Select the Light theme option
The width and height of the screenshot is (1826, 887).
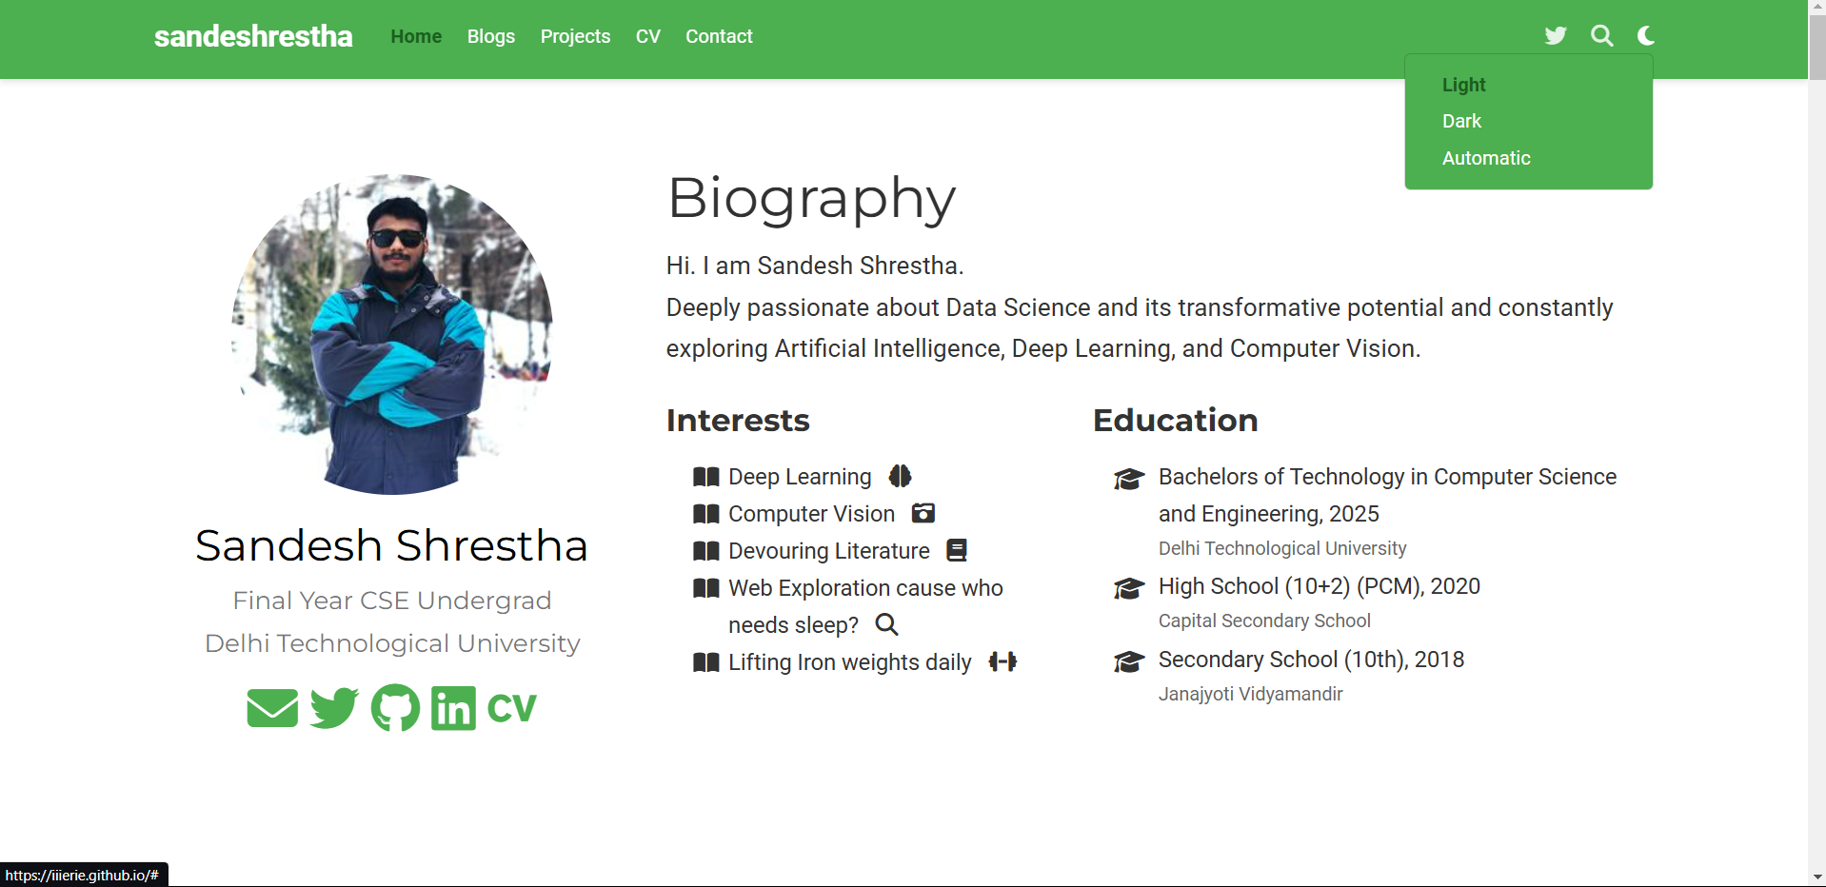(1462, 85)
